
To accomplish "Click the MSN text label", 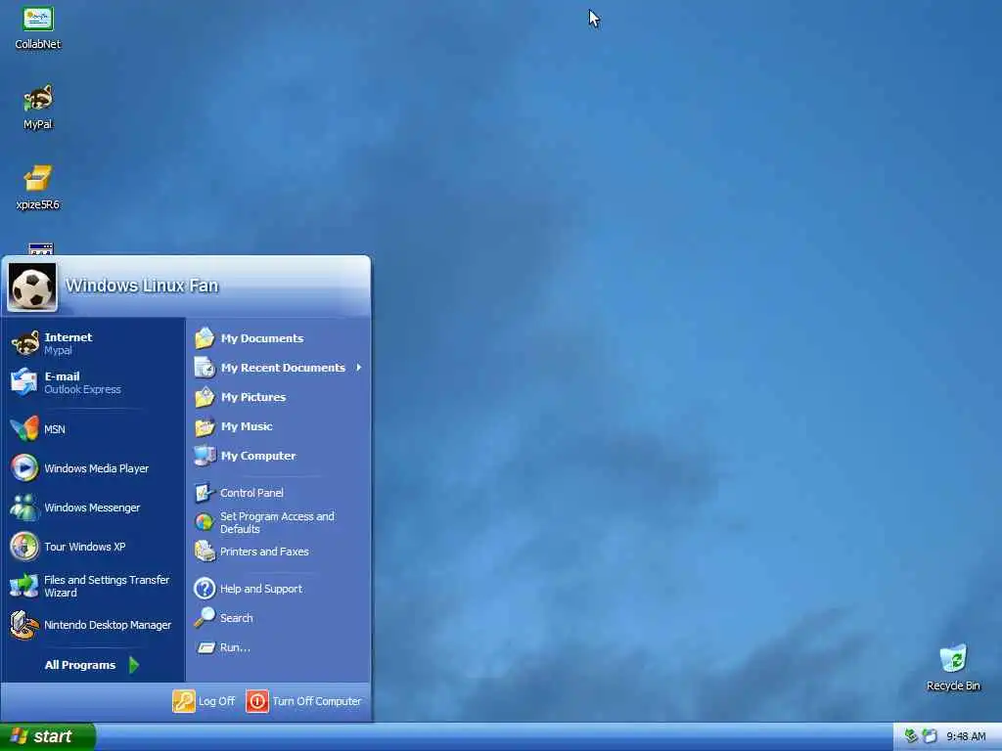I will click(55, 429).
